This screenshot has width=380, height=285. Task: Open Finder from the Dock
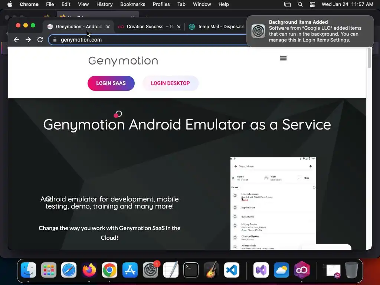pos(28,270)
